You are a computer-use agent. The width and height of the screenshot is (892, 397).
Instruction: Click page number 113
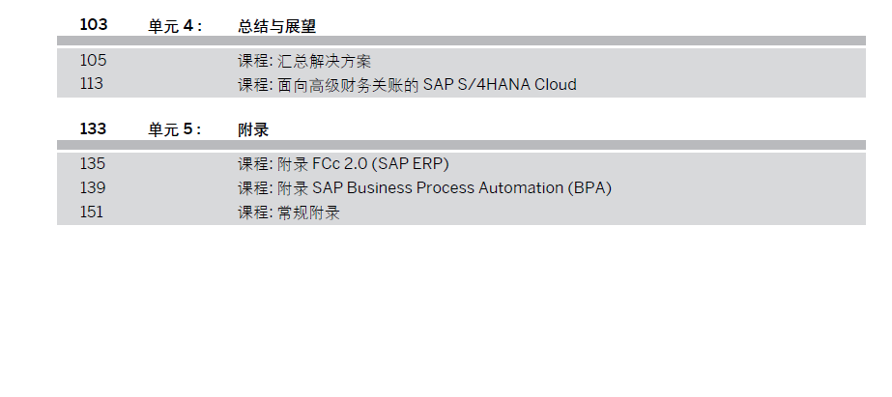[x=92, y=84]
